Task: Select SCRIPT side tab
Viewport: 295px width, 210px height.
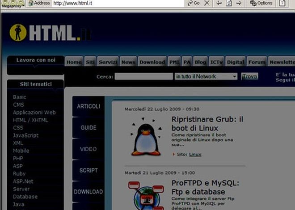Action: click(88, 170)
